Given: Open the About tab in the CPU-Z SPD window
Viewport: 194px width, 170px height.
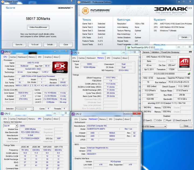Looking at the screenshot, I should (56, 119).
